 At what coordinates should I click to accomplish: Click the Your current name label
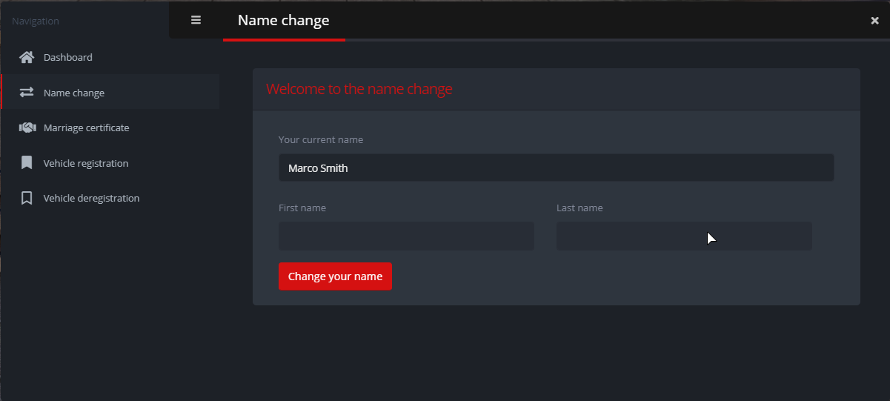(321, 139)
